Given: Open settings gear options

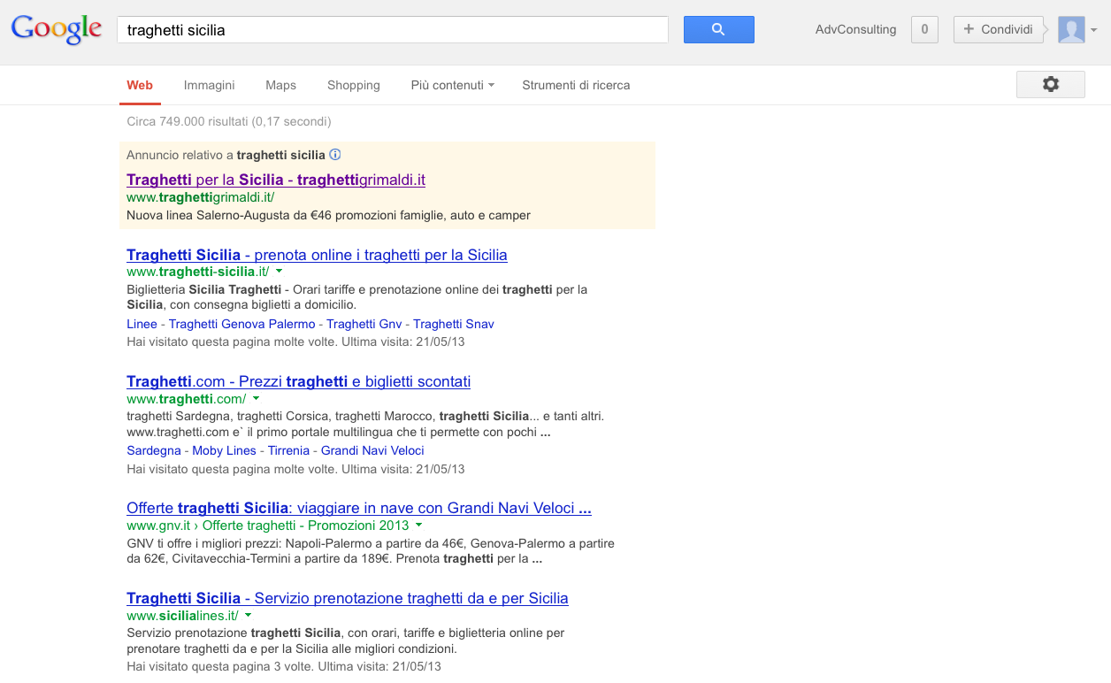Looking at the screenshot, I should [1050, 84].
